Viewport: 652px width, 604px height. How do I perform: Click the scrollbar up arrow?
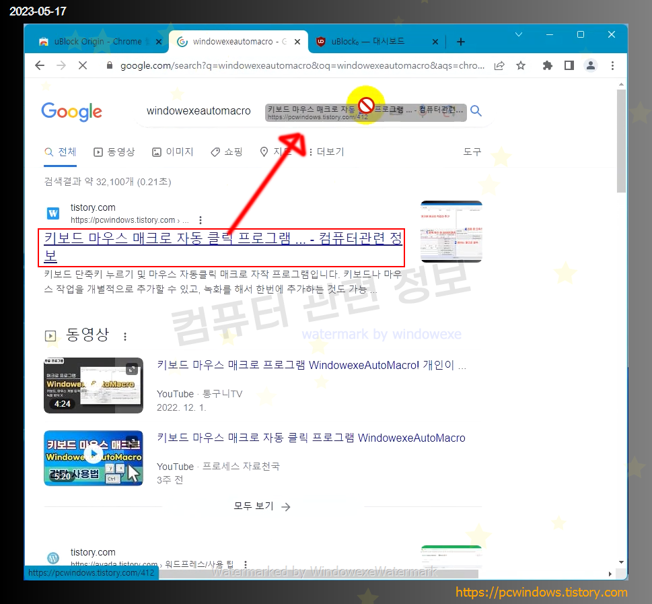621,84
